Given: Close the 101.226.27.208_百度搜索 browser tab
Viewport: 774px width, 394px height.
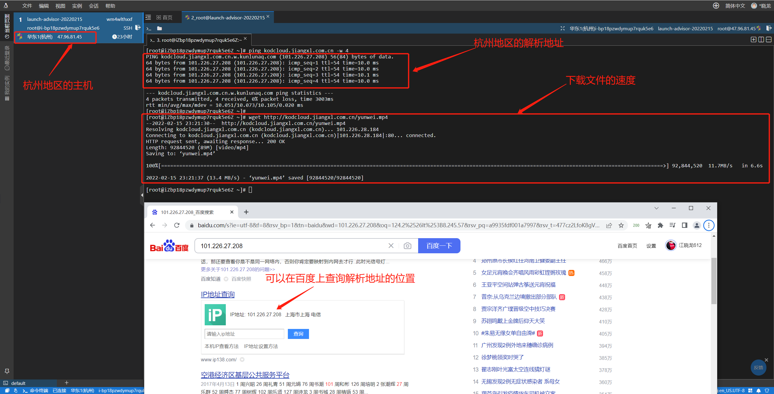Looking at the screenshot, I should (232, 212).
